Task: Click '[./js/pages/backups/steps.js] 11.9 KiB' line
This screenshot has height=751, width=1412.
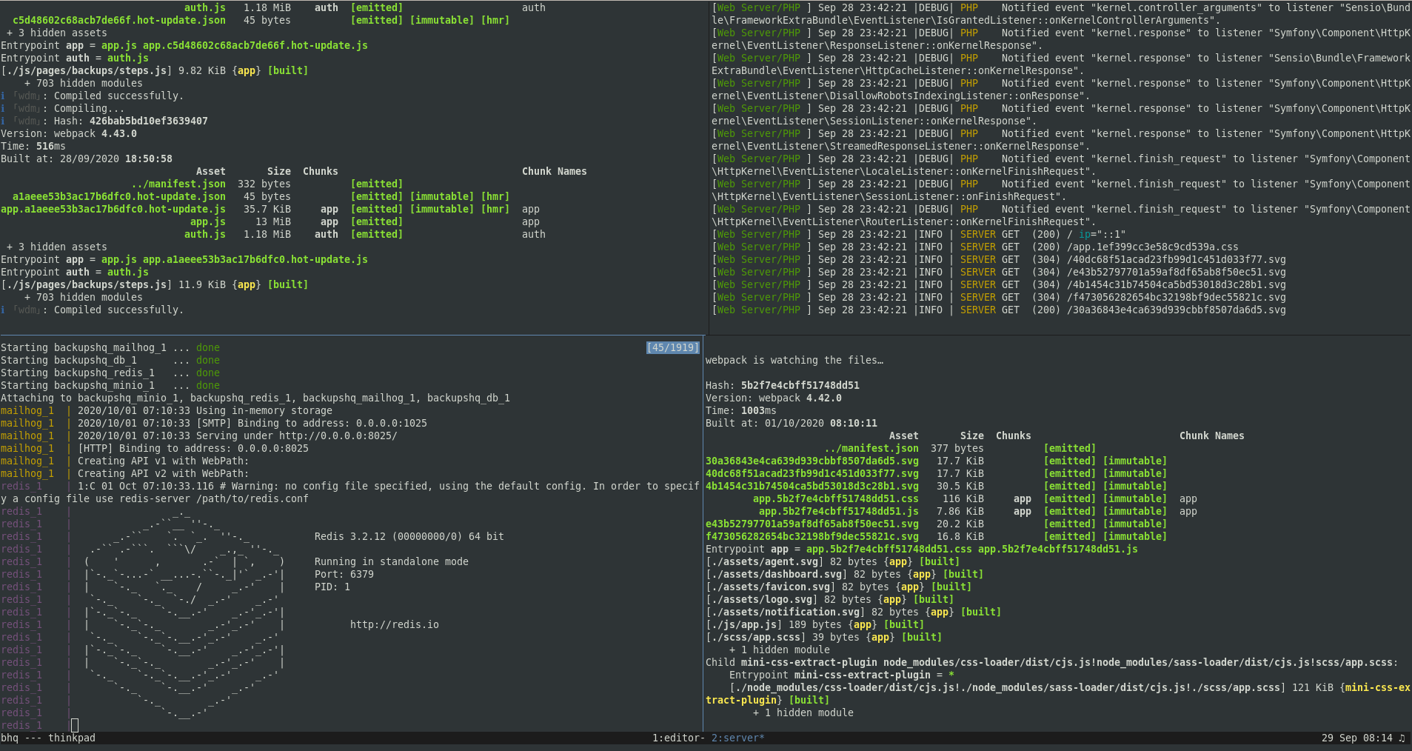Action: tap(155, 284)
